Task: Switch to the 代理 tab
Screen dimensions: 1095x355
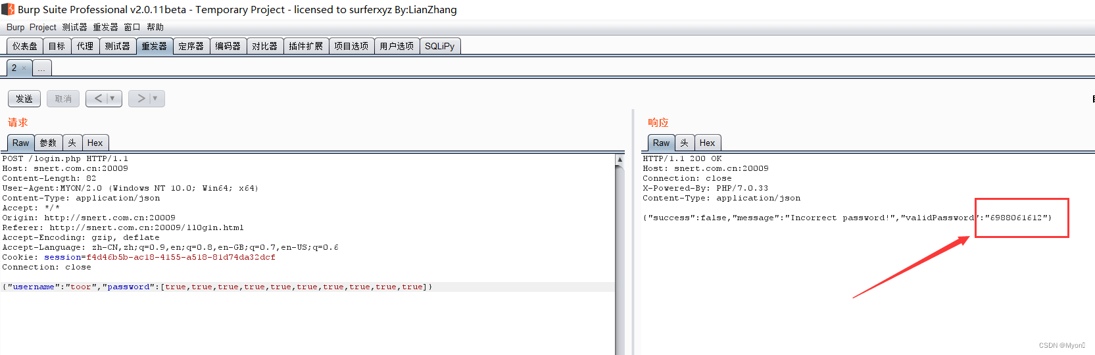Action: click(85, 46)
